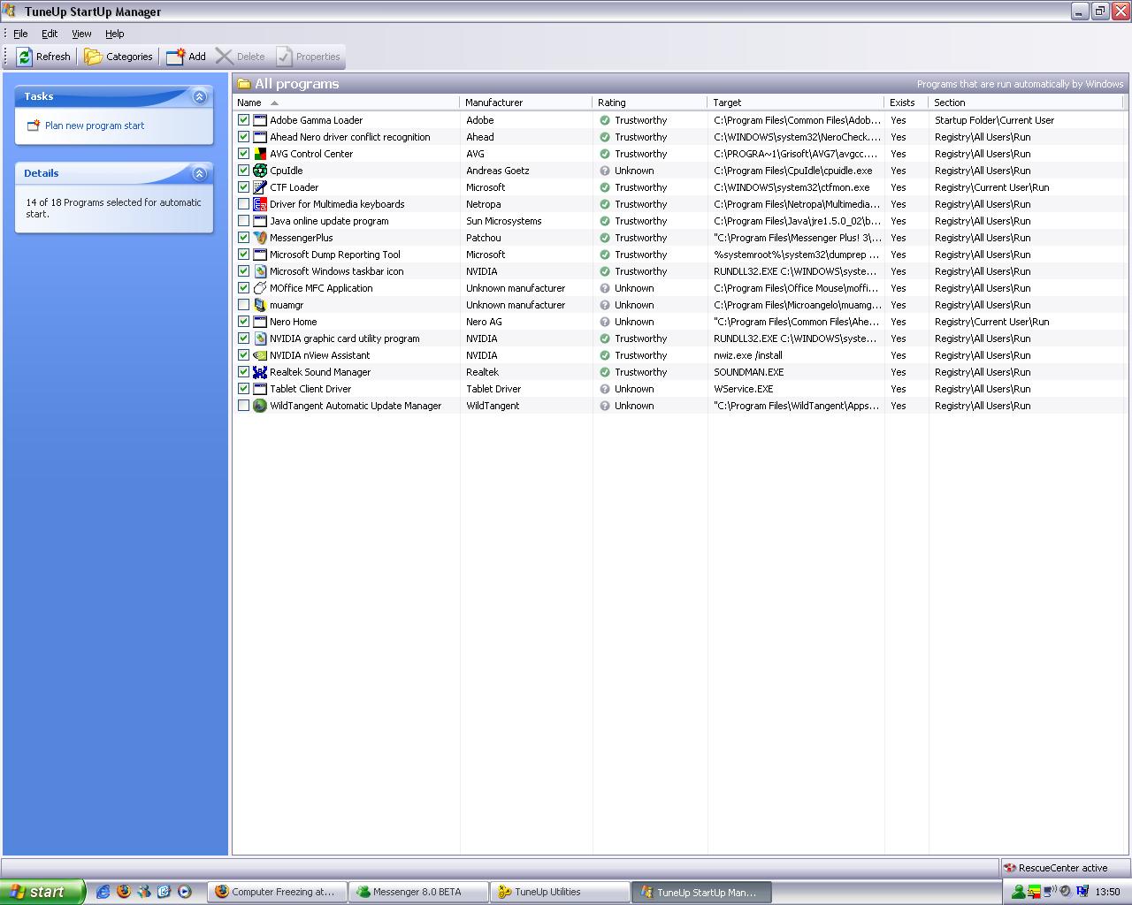Screen dimensions: 1132x905
Task: Check the muamgr startup checkbox
Action: point(243,305)
